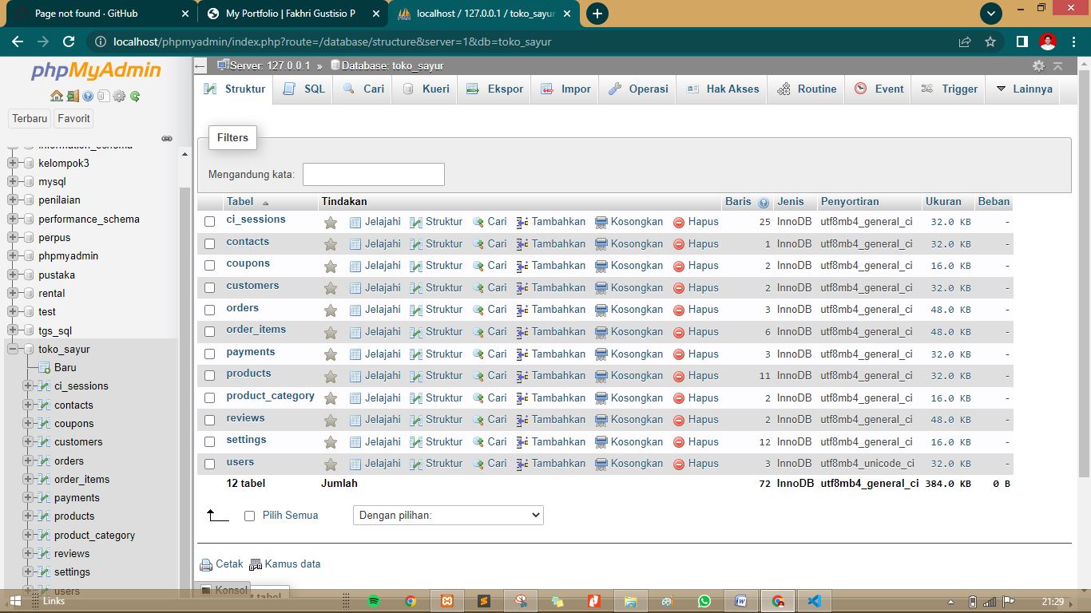This screenshot has width=1091, height=613.
Task: Check the checkbox for ci_sessions table
Action: tap(210, 222)
